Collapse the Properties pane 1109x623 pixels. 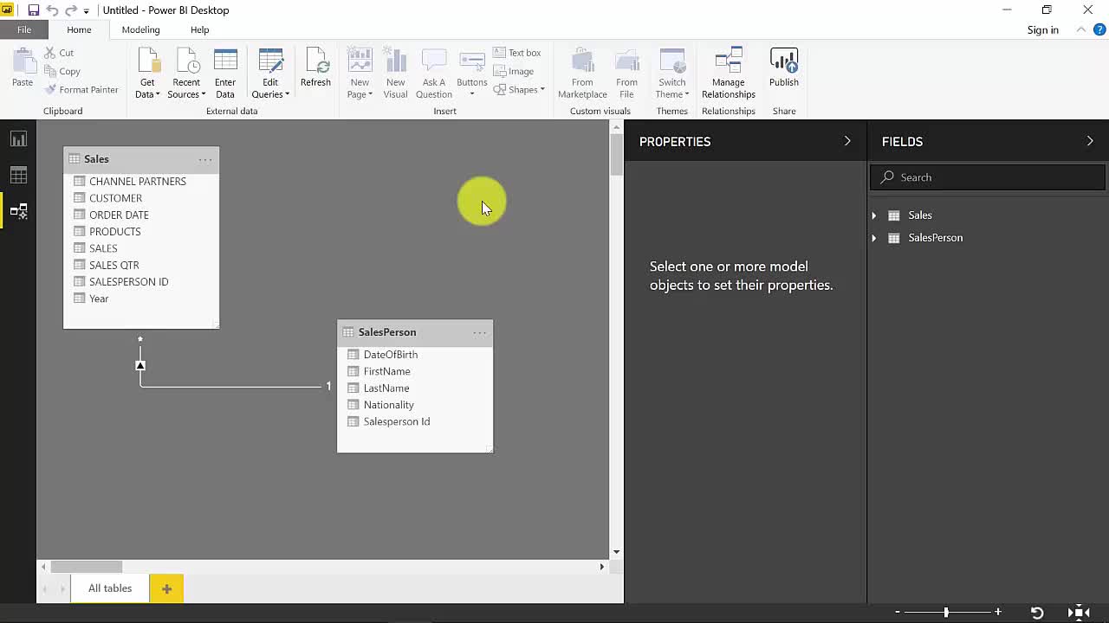coord(847,141)
